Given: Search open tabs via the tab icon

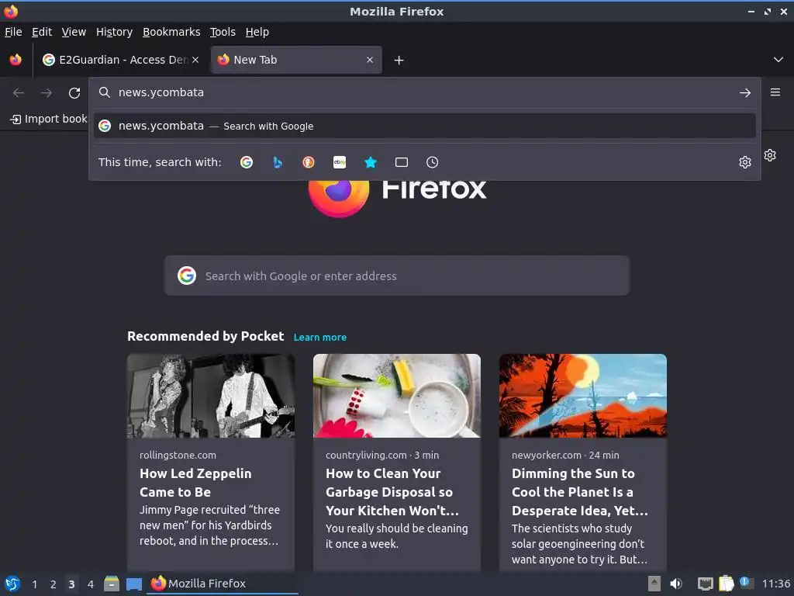Looking at the screenshot, I should [x=402, y=162].
